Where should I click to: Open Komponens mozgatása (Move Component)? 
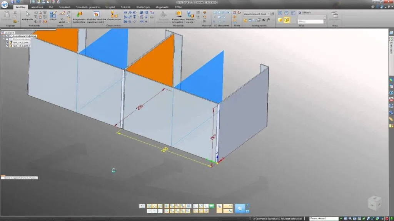pos(179,17)
